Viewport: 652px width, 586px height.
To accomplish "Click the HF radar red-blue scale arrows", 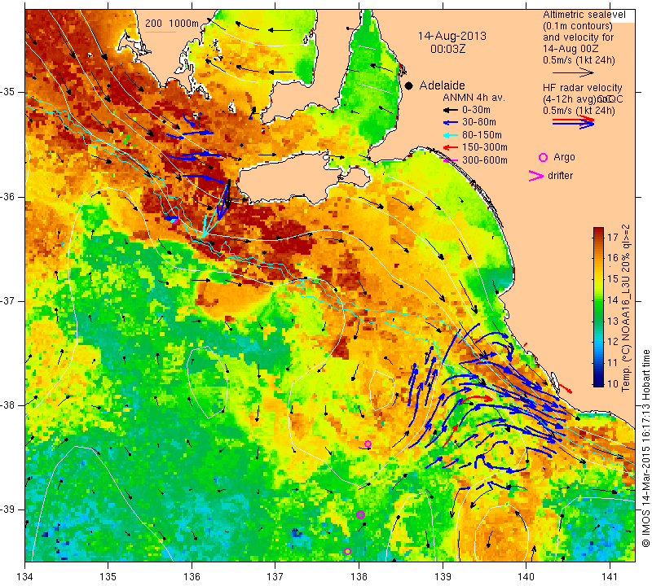I will pyautogui.click(x=574, y=122).
